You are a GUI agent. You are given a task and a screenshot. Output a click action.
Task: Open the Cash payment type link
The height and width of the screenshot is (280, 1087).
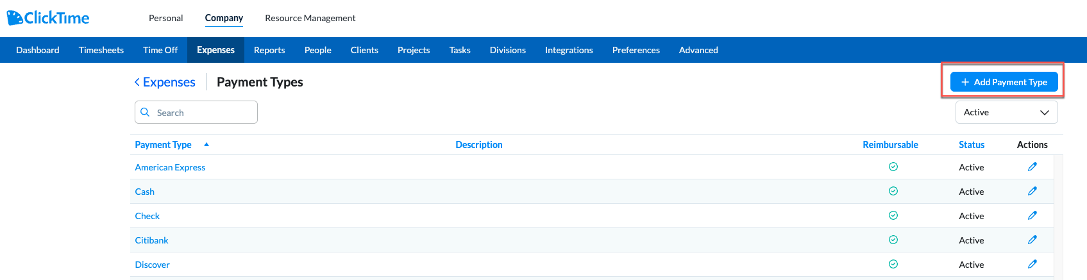tap(144, 192)
